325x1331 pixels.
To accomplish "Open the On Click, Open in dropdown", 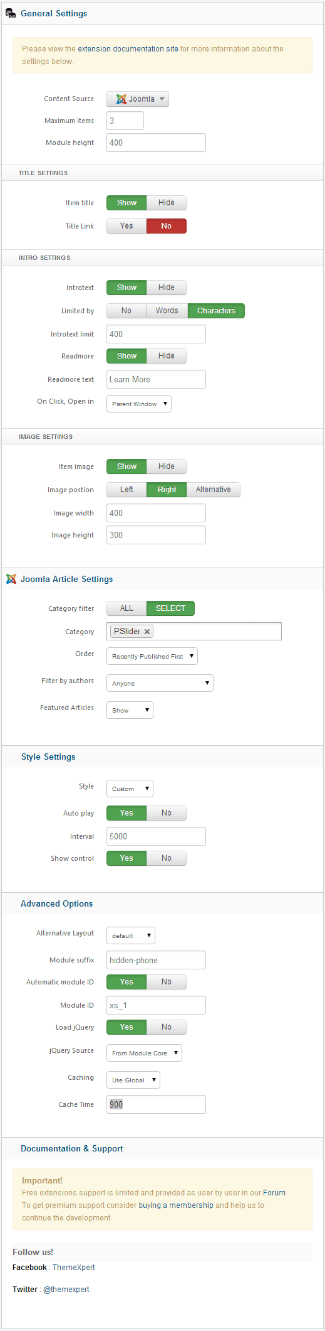I will [x=139, y=404].
